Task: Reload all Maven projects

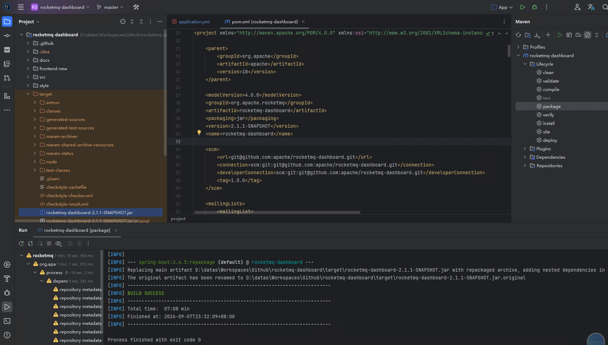Action: [x=518, y=35]
